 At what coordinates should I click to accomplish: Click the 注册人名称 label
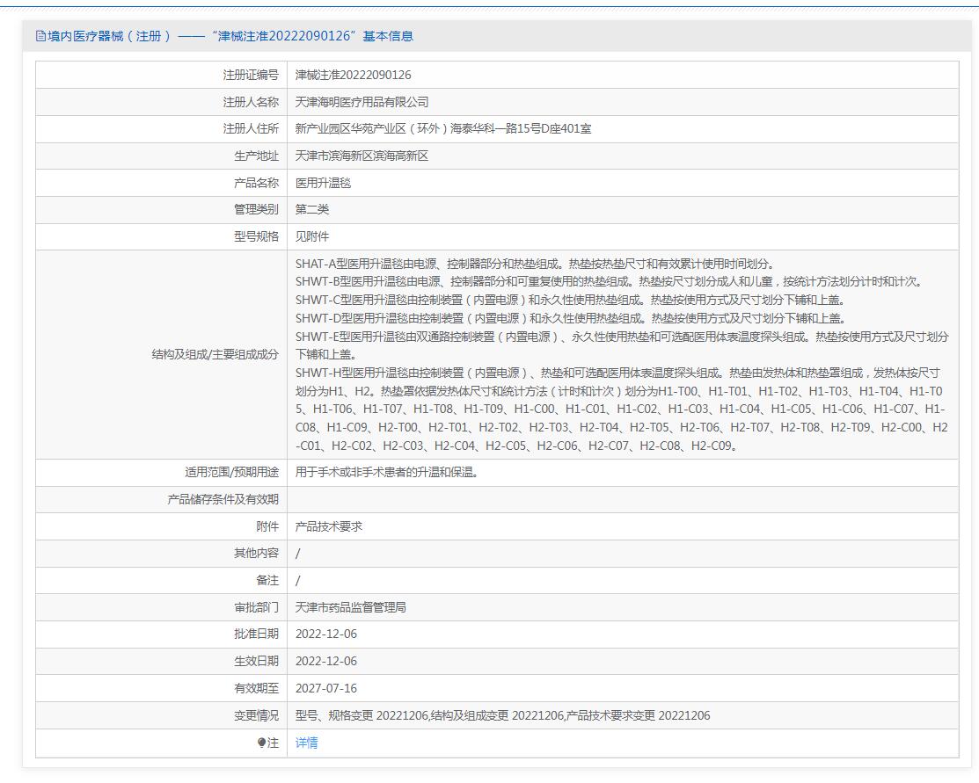pos(251,102)
